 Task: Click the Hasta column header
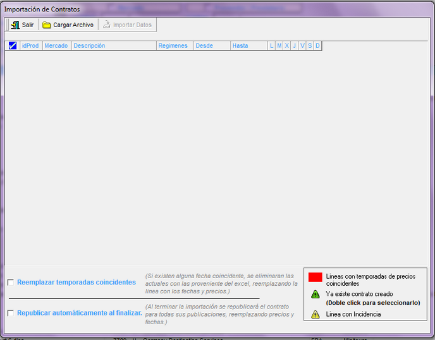pos(249,45)
